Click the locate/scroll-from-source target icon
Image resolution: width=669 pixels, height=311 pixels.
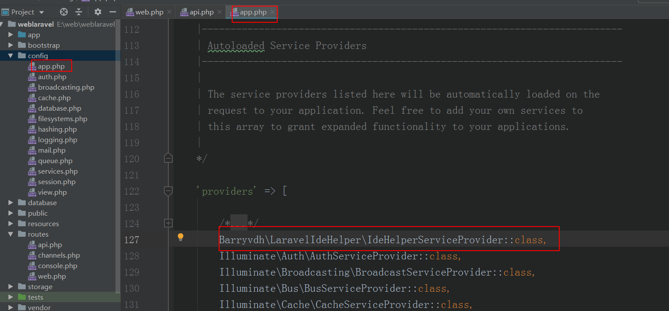tap(64, 12)
